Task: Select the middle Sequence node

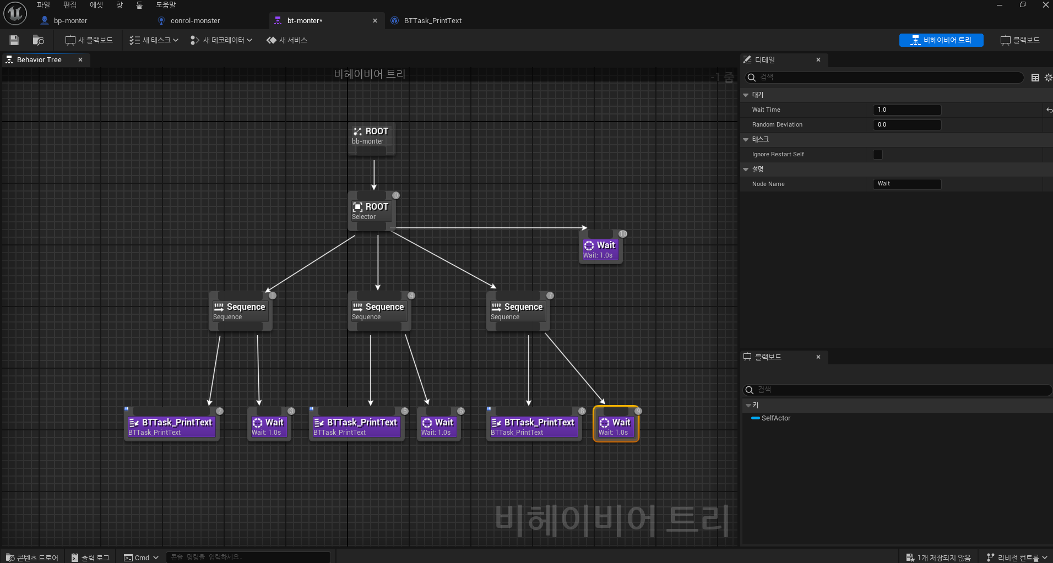Action: [379, 311]
